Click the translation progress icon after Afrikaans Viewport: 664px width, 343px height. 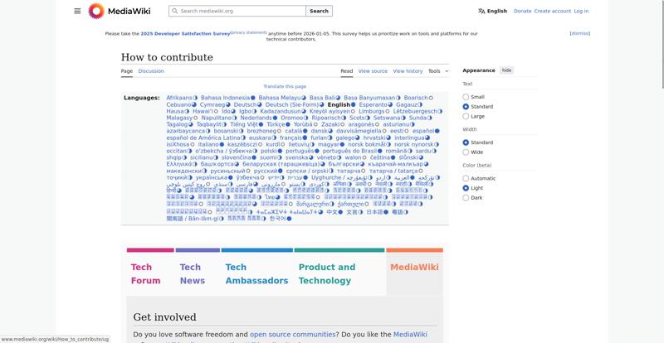(195, 98)
